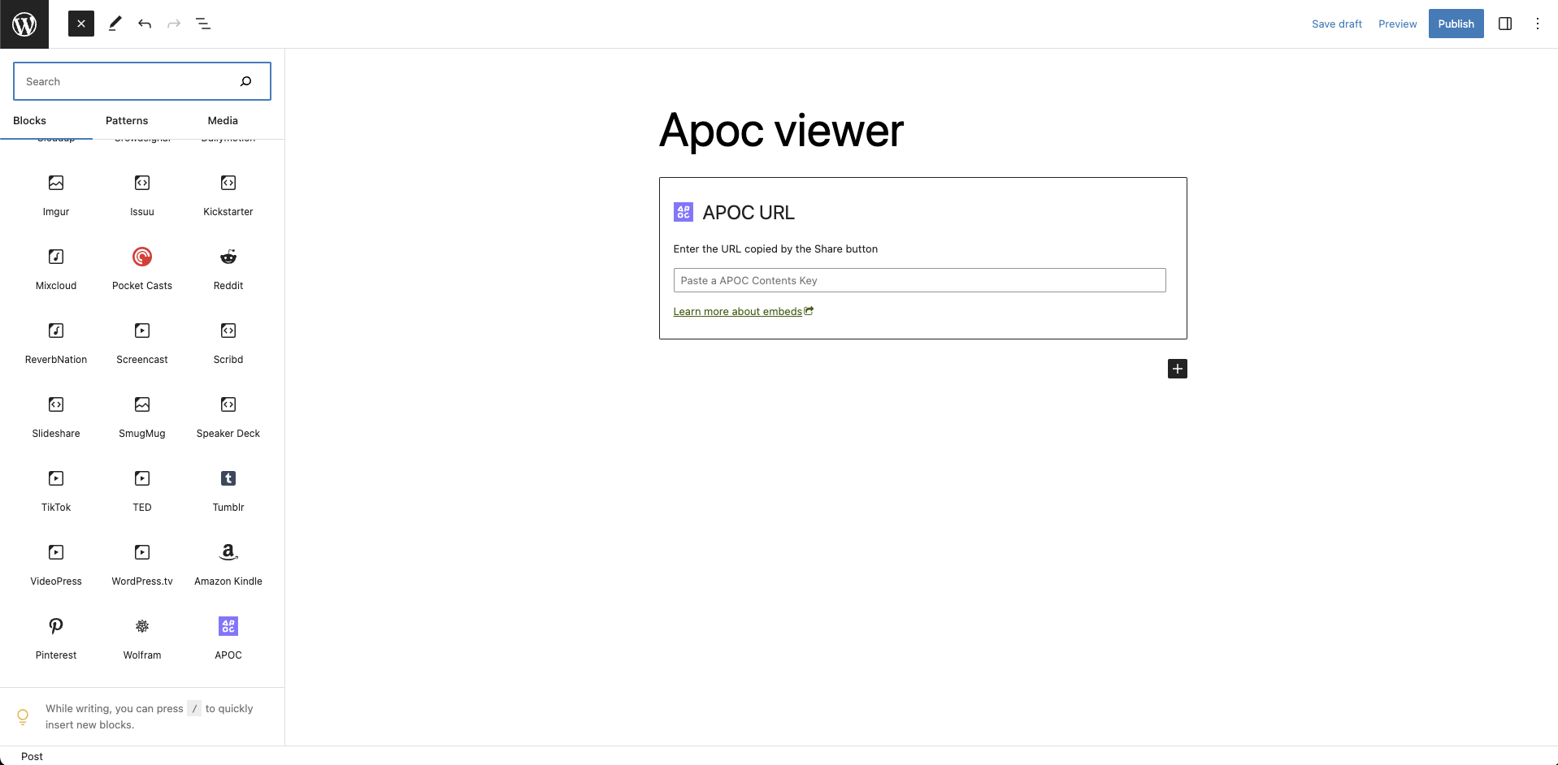Click Save draft
The height and width of the screenshot is (765, 1558).
coord(1336,24)
